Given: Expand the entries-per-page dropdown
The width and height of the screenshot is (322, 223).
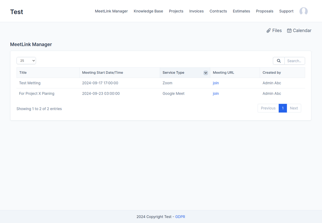Looking at the screenshot, I should (26, 61).
